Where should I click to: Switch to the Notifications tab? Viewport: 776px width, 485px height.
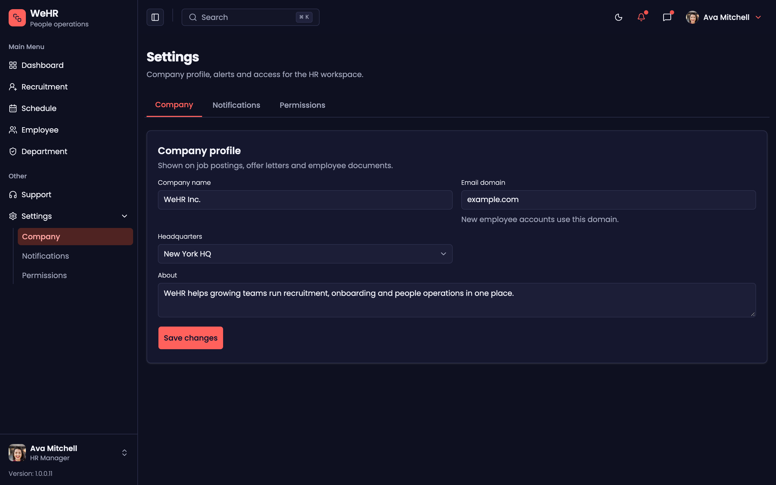point(236,105)
